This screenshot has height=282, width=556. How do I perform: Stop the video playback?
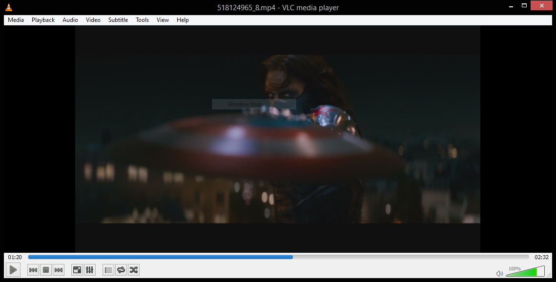click(46, 270)
